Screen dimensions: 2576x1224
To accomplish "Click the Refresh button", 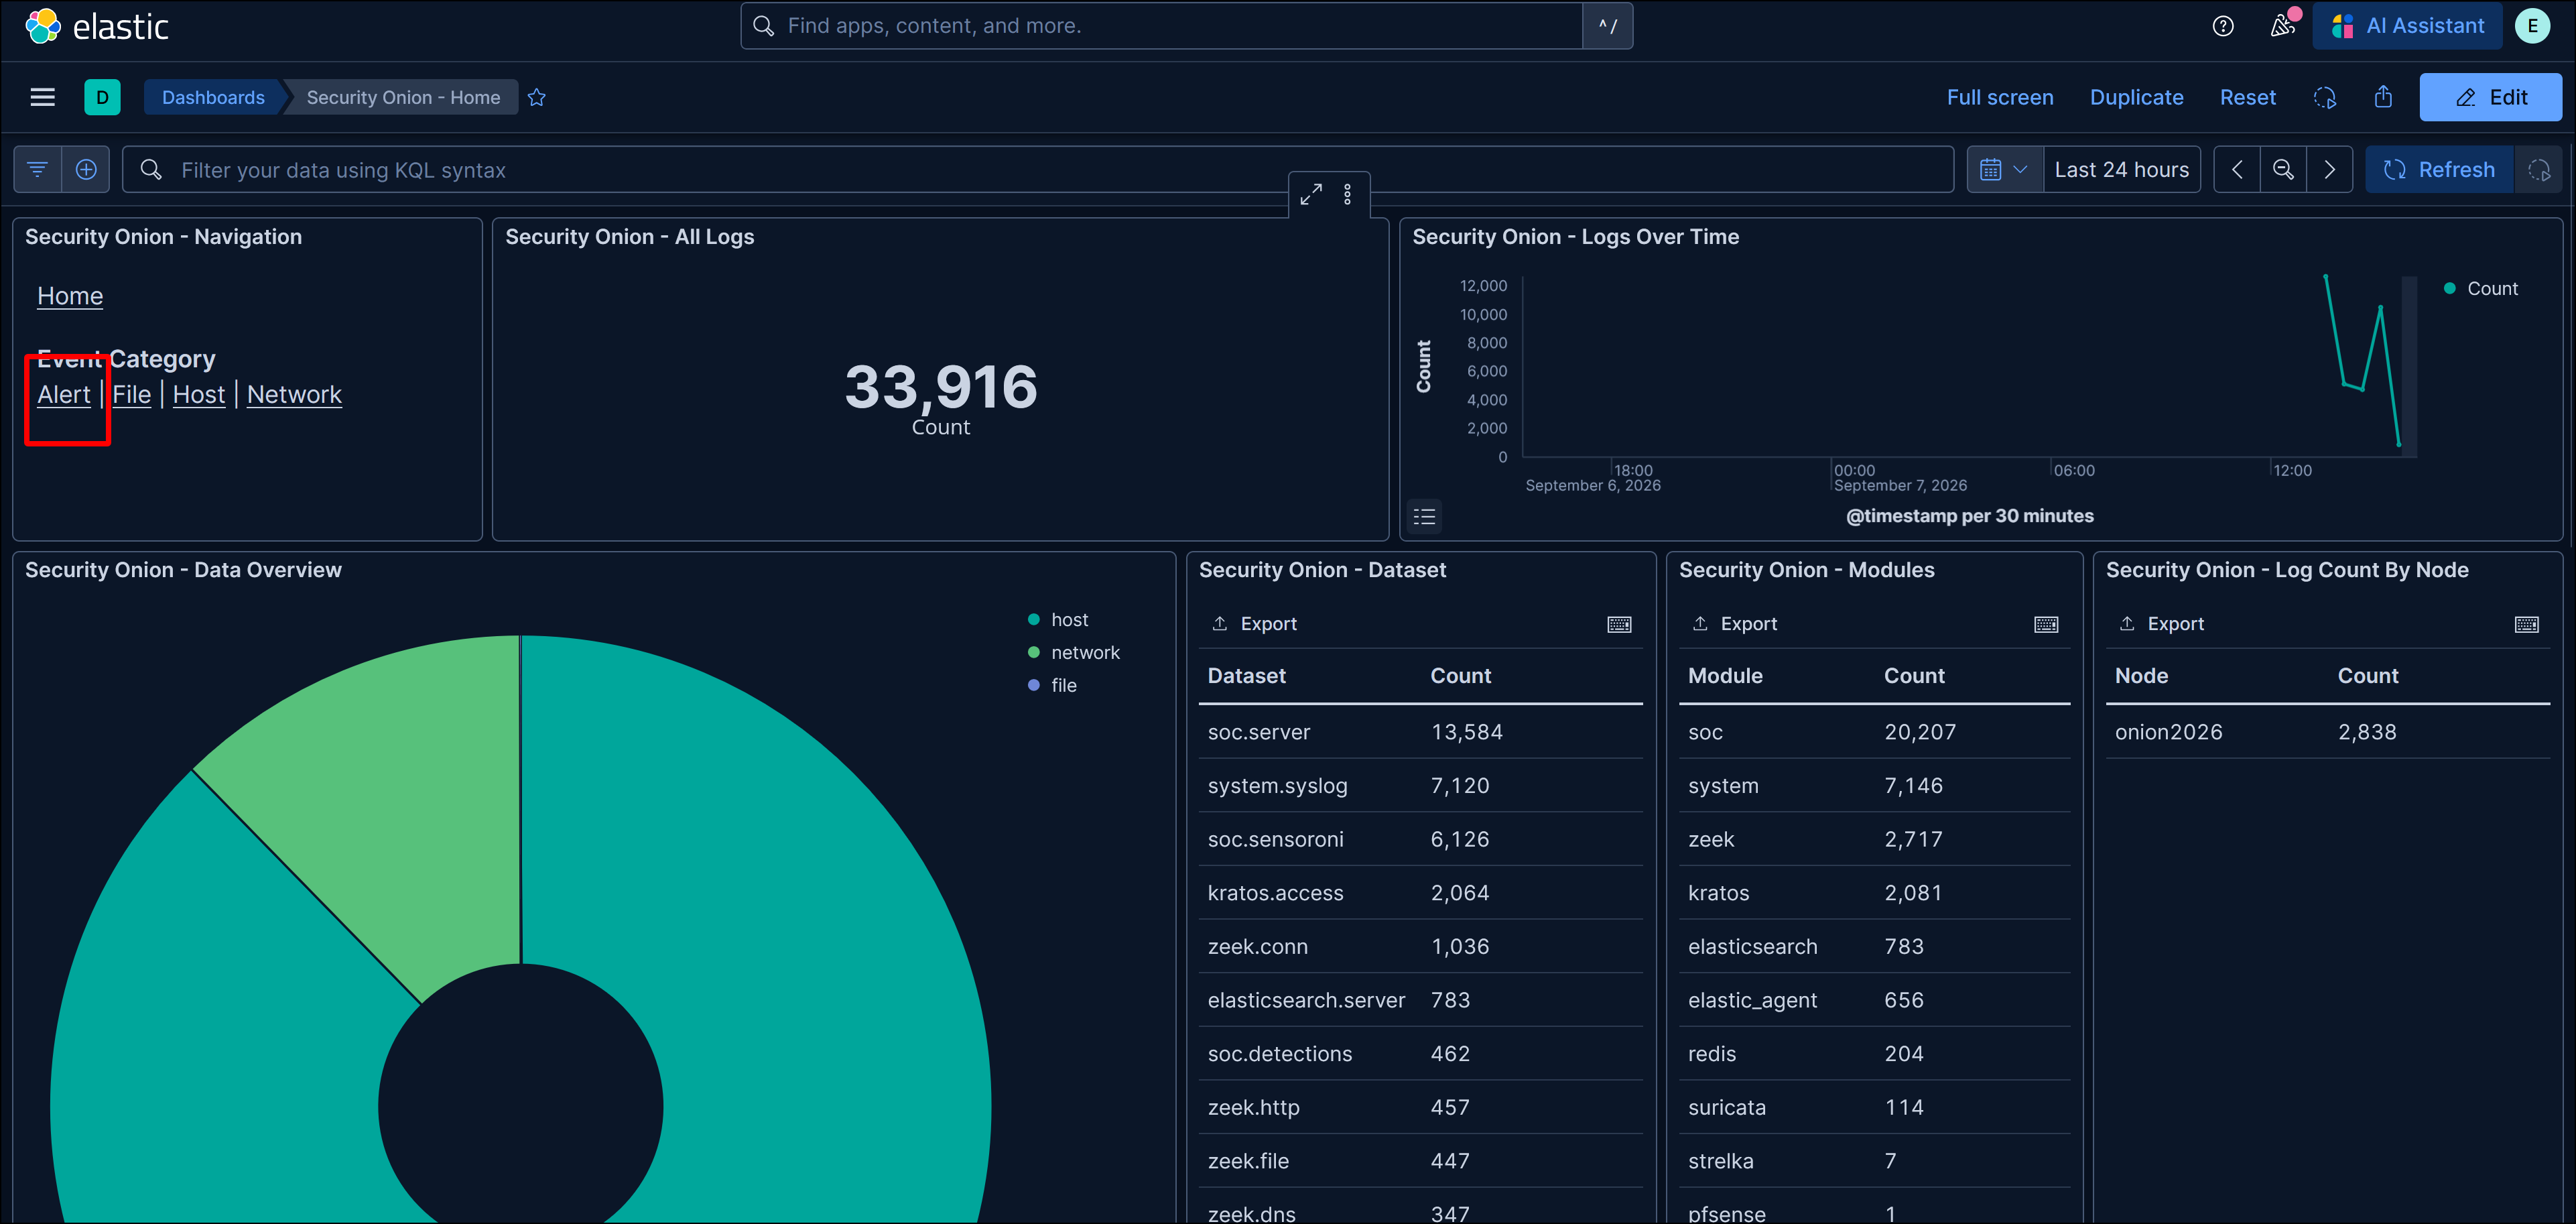I will (2439, 170).
